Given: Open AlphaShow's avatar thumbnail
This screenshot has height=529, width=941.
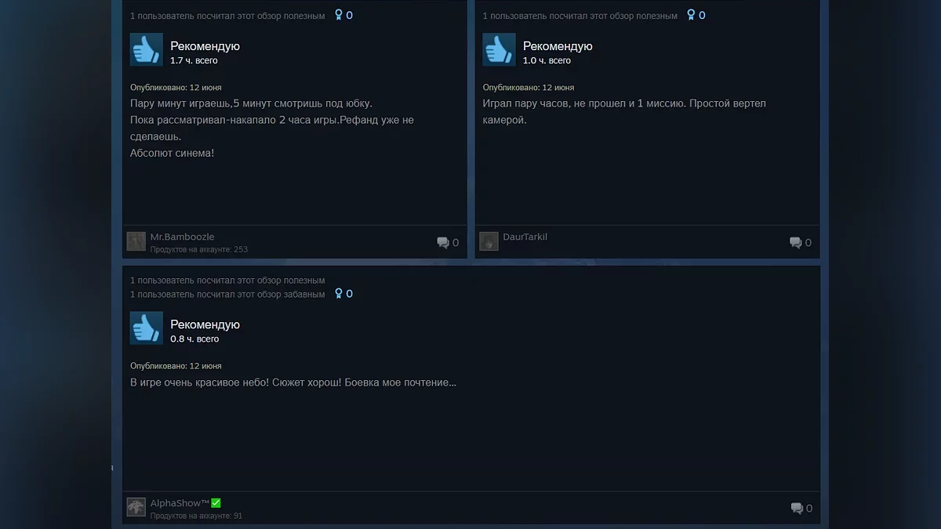Looking at the screenshot, I should [136, 507].
